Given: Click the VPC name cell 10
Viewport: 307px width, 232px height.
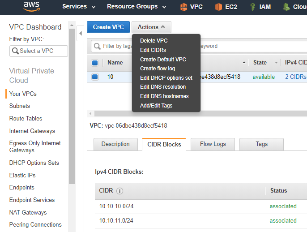Looking at the screenshot, I should pyautogui.click(x=110, y=77).
